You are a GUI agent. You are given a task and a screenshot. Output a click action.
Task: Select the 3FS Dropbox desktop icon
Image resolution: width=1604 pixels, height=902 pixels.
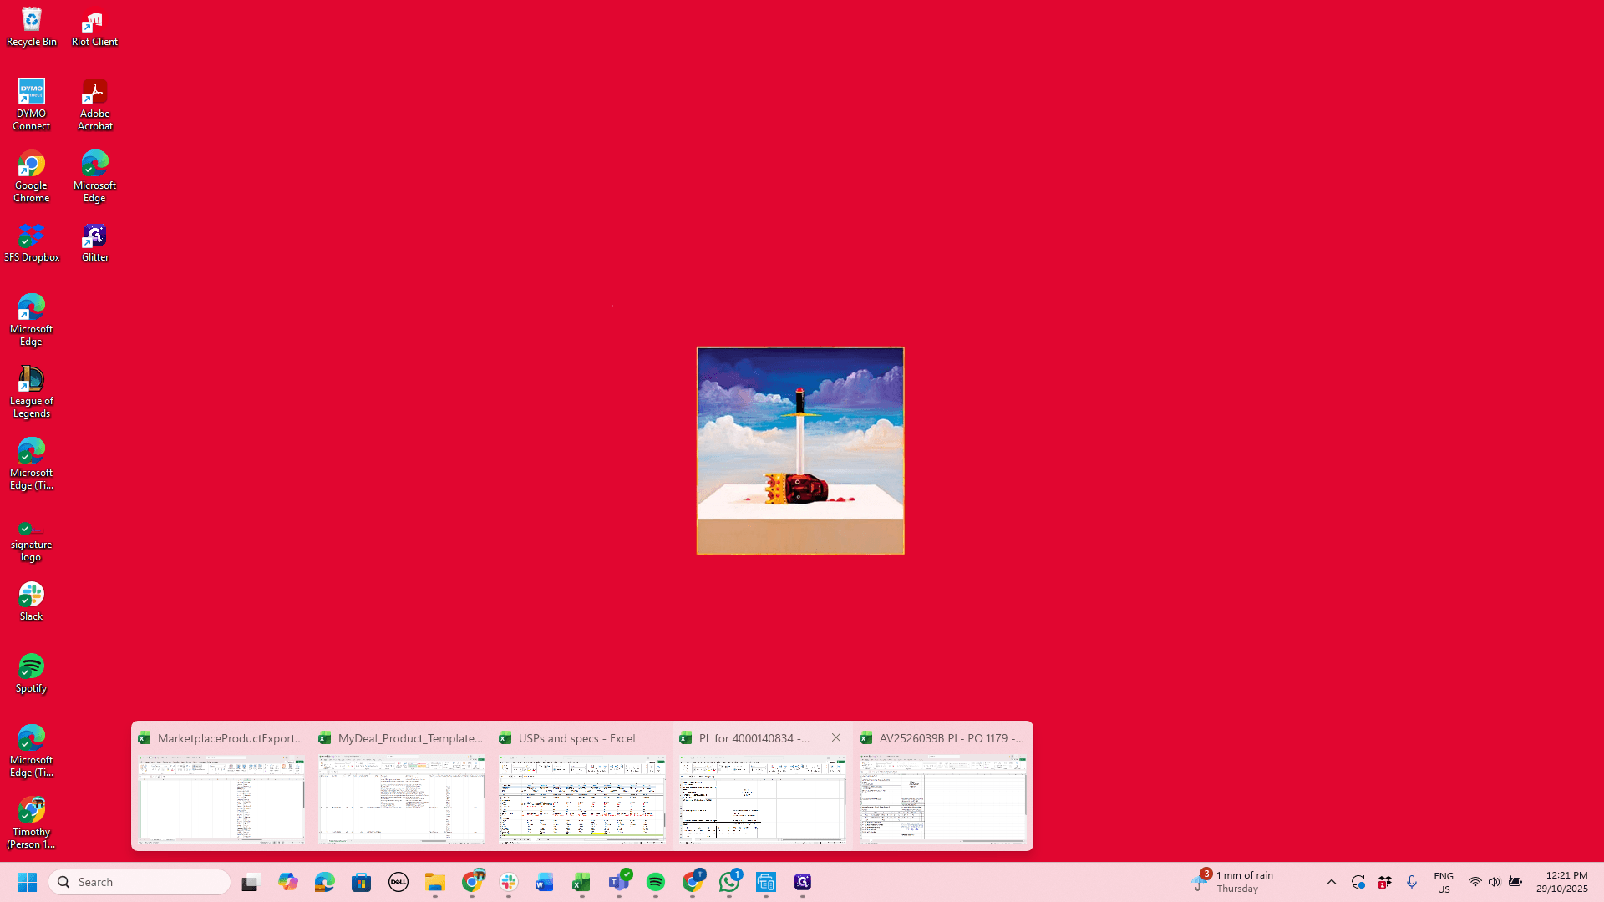click(32, 243)
